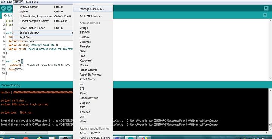This screenshot has width=272, height=139.
Task: Click the console horizontal scrollbar thumb
Action: point(26,133)
